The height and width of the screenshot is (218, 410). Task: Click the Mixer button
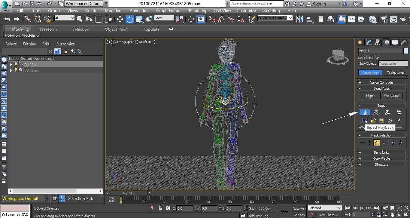[x=370, y=96]
